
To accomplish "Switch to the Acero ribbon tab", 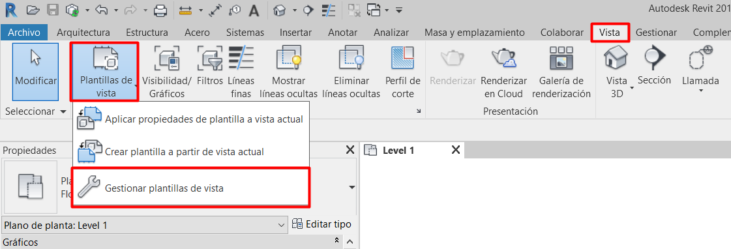I will coord(197,33).
